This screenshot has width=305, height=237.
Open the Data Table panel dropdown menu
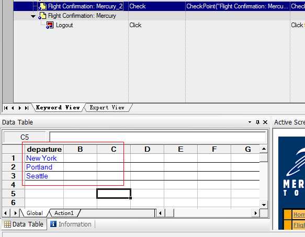250,122
